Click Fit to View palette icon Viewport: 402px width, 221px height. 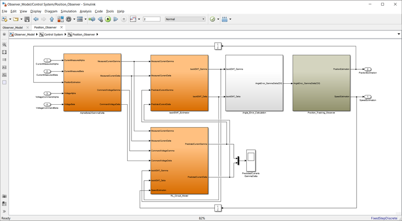(x=4, y=52)
